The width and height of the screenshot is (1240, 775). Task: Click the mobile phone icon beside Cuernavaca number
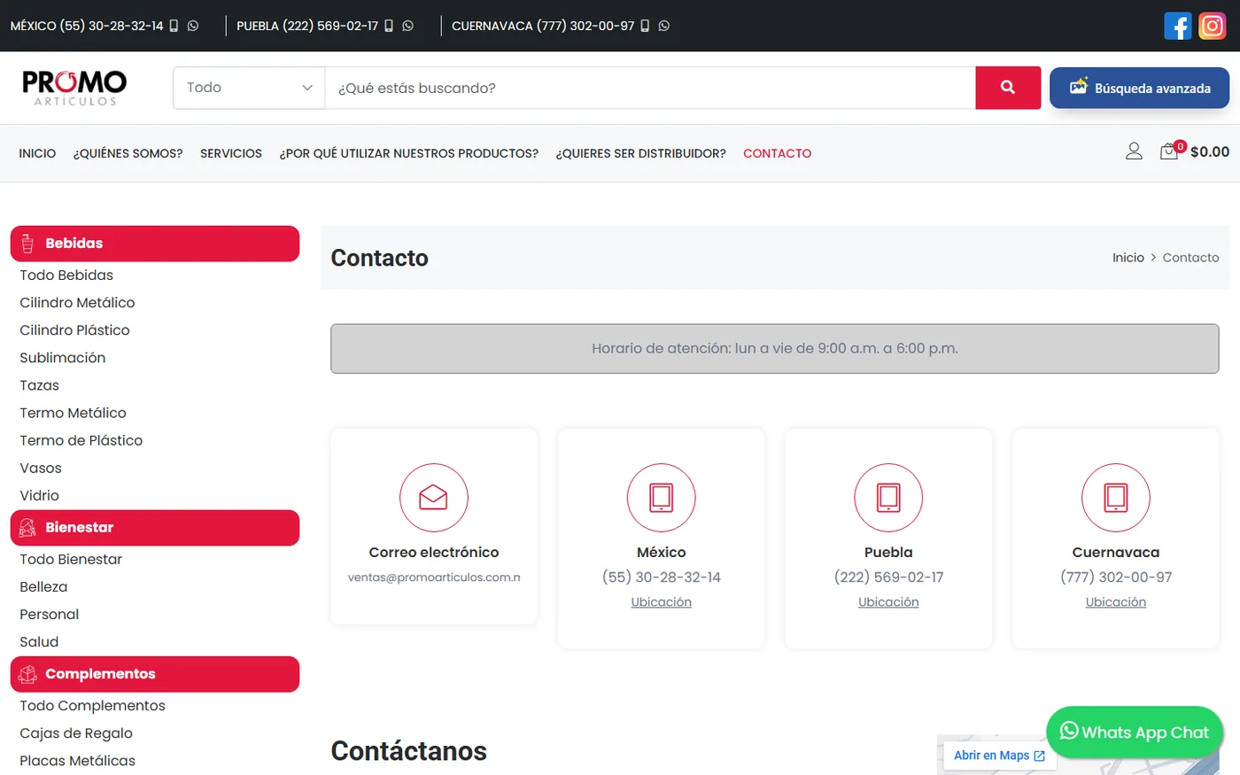[645, 26]
